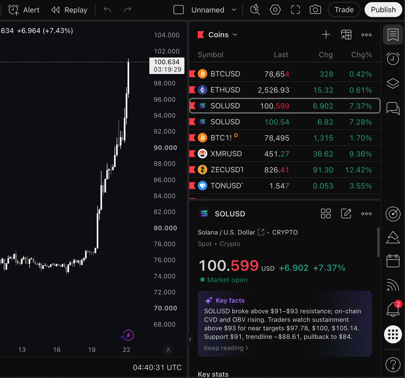Collapse the right panel arrow
405x378 pixels.
190,339
